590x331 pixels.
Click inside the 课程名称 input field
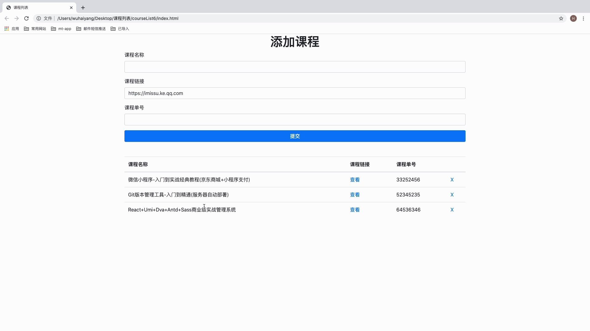(x=295, y=67)
